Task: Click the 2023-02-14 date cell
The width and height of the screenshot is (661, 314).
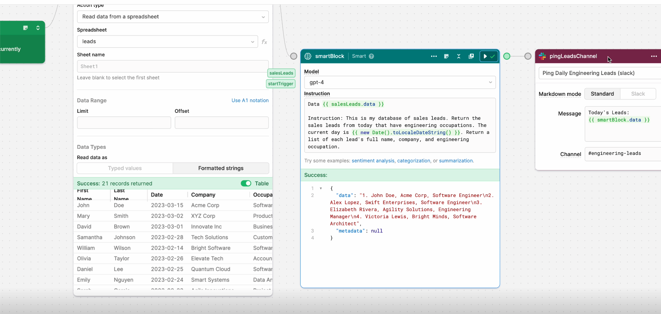Action: click(x=167, y=248)
